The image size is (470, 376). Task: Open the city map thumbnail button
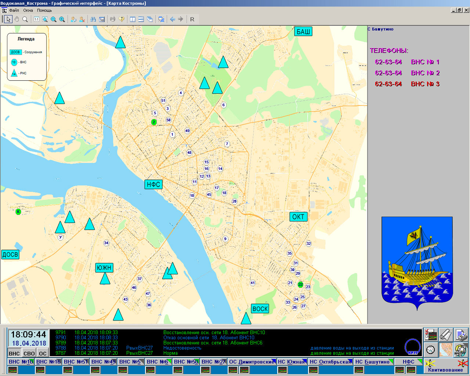(446, 350)
